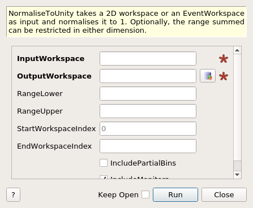Click the EndWorkspaceIndex field
The width and height of the screenshot is (253, 208).
tap(148, 146)
